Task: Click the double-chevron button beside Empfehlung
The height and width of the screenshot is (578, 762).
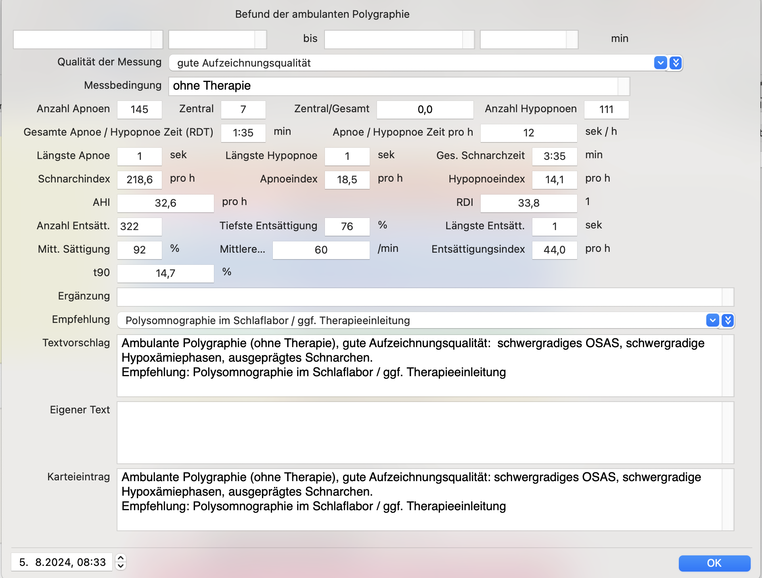Action: point(728,320)
